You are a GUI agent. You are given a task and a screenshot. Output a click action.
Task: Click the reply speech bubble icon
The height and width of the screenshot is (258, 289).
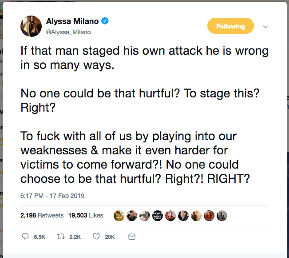(x=25, y=237)
